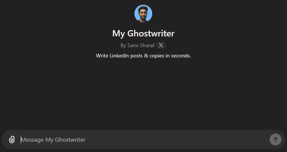Click the send message arrow button
The height and width of the screenshot is (152, 287).
pos(276,139)
